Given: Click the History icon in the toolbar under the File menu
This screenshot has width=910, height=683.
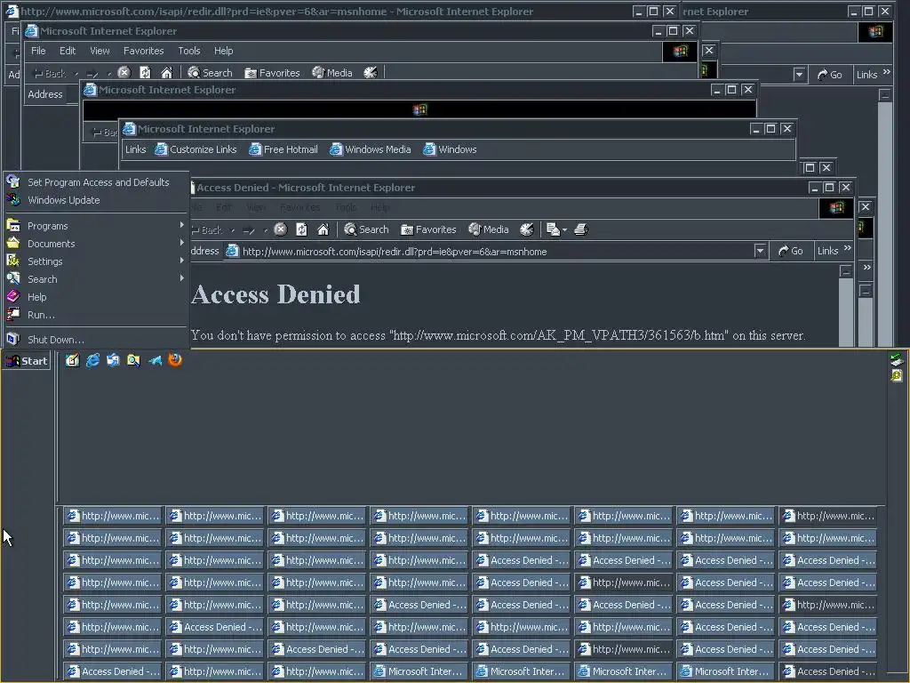Looking at the screenshot, I should pyautogui.click(x=371, y=73).
